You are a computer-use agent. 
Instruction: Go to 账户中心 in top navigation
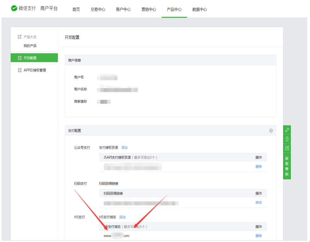click(x=123, y=9)
